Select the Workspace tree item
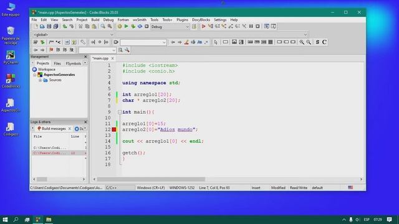 pyautogui.click(x=47, y=69)
